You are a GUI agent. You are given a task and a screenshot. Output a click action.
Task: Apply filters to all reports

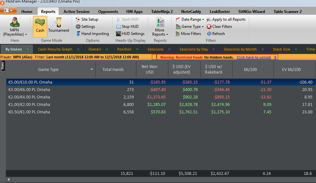click(x=226, y=19)
